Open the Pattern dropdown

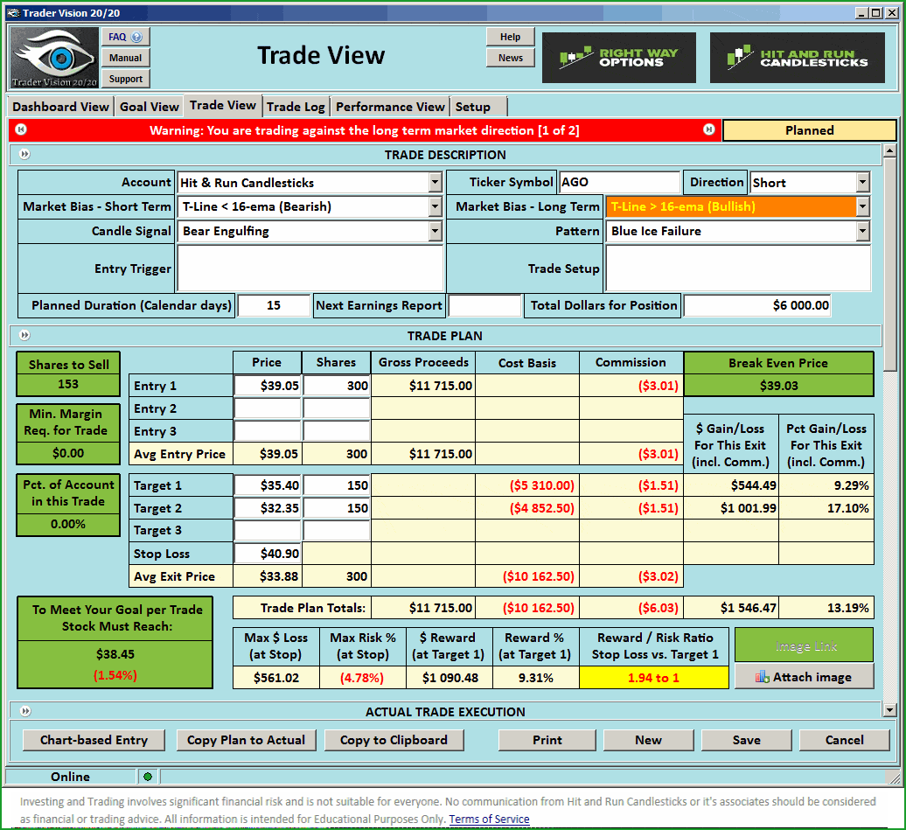click(862, 231)
